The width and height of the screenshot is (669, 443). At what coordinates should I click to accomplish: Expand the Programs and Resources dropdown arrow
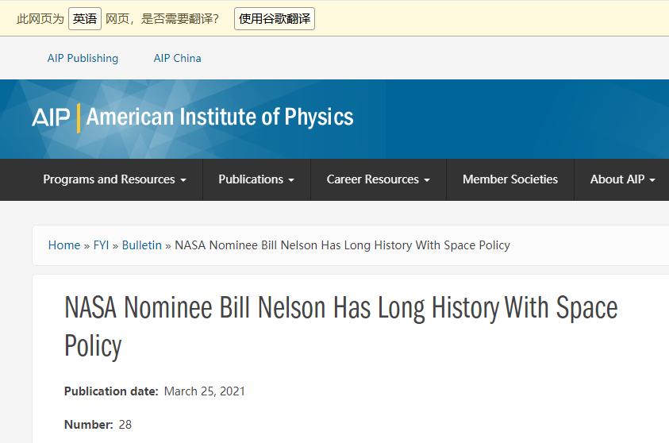point(183,180)
